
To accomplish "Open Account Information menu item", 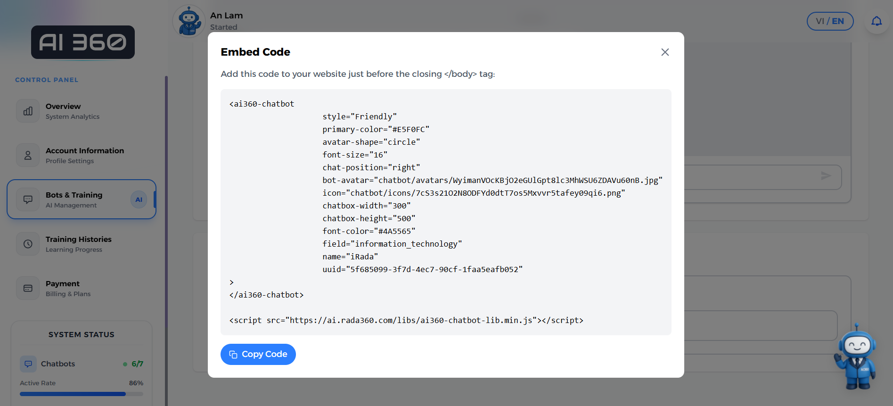I will (x=82, y=155).
